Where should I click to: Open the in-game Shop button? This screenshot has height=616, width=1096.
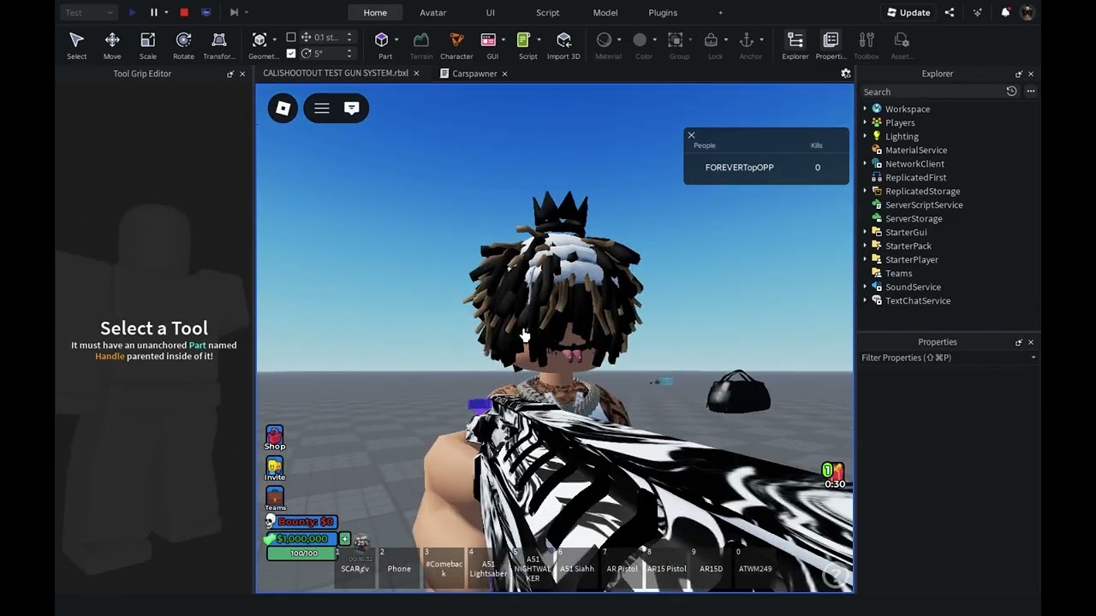tap(274, 437)
